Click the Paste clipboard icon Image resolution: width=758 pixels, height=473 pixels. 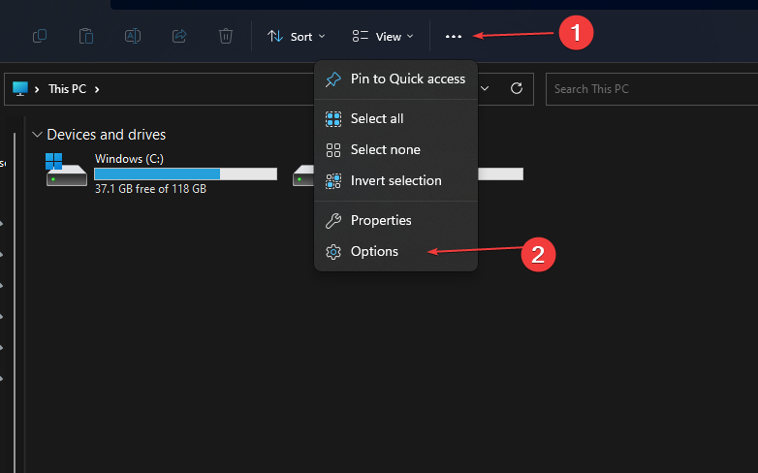86,36
